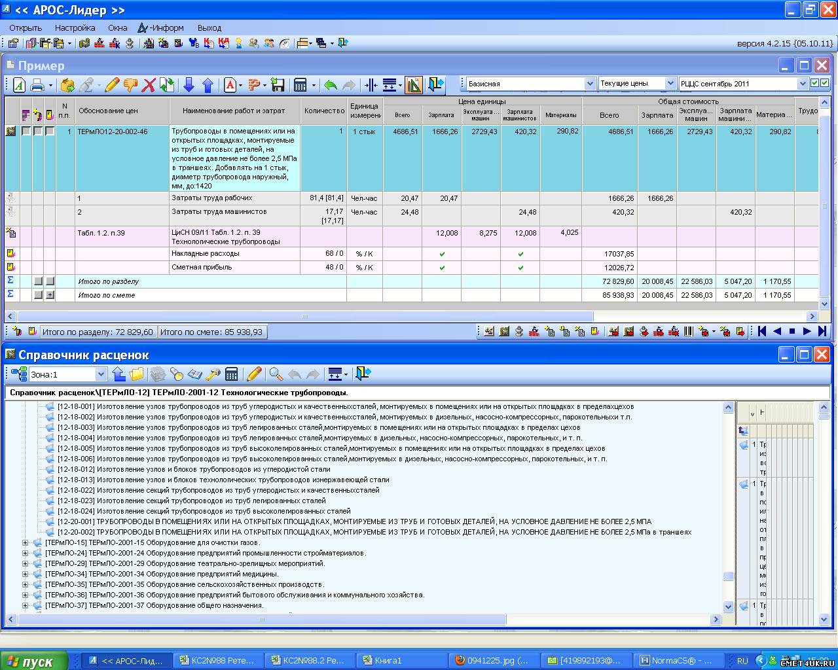Click the floppy disk save icon
The width and height of the screenshot is (838, 670).
(278, 85)
